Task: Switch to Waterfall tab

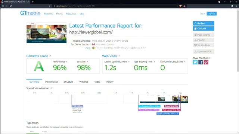Action: tap(84, 82)
